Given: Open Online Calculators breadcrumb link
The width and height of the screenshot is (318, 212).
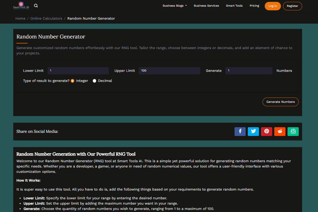Looking at the screenshot, I should (46, 19).
